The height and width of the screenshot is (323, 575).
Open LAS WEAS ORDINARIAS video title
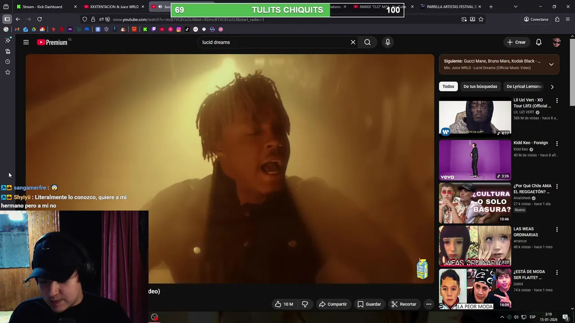(x=526, y=232)
